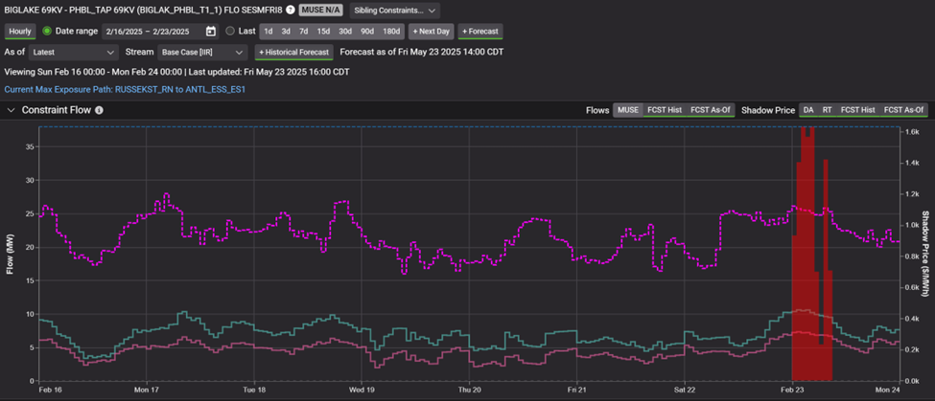Click the + Forecast button
The width and height of the screenshot is (935, 401).
[x=479, y=32]
